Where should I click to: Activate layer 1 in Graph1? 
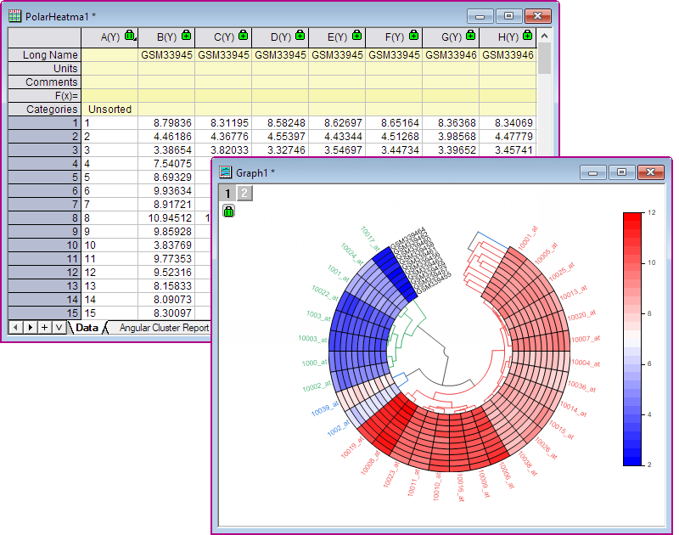point(227,194)
